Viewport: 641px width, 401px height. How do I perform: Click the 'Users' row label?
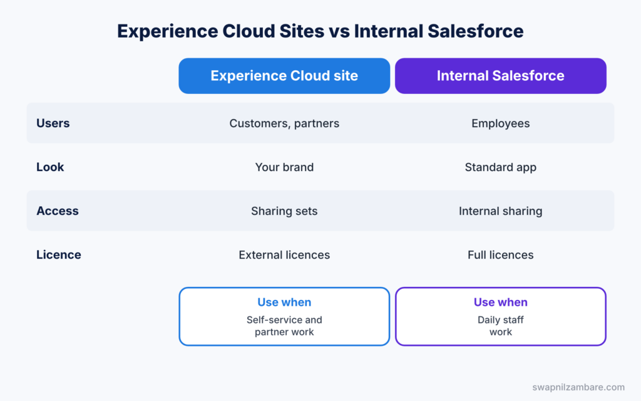tap(53, 123)
